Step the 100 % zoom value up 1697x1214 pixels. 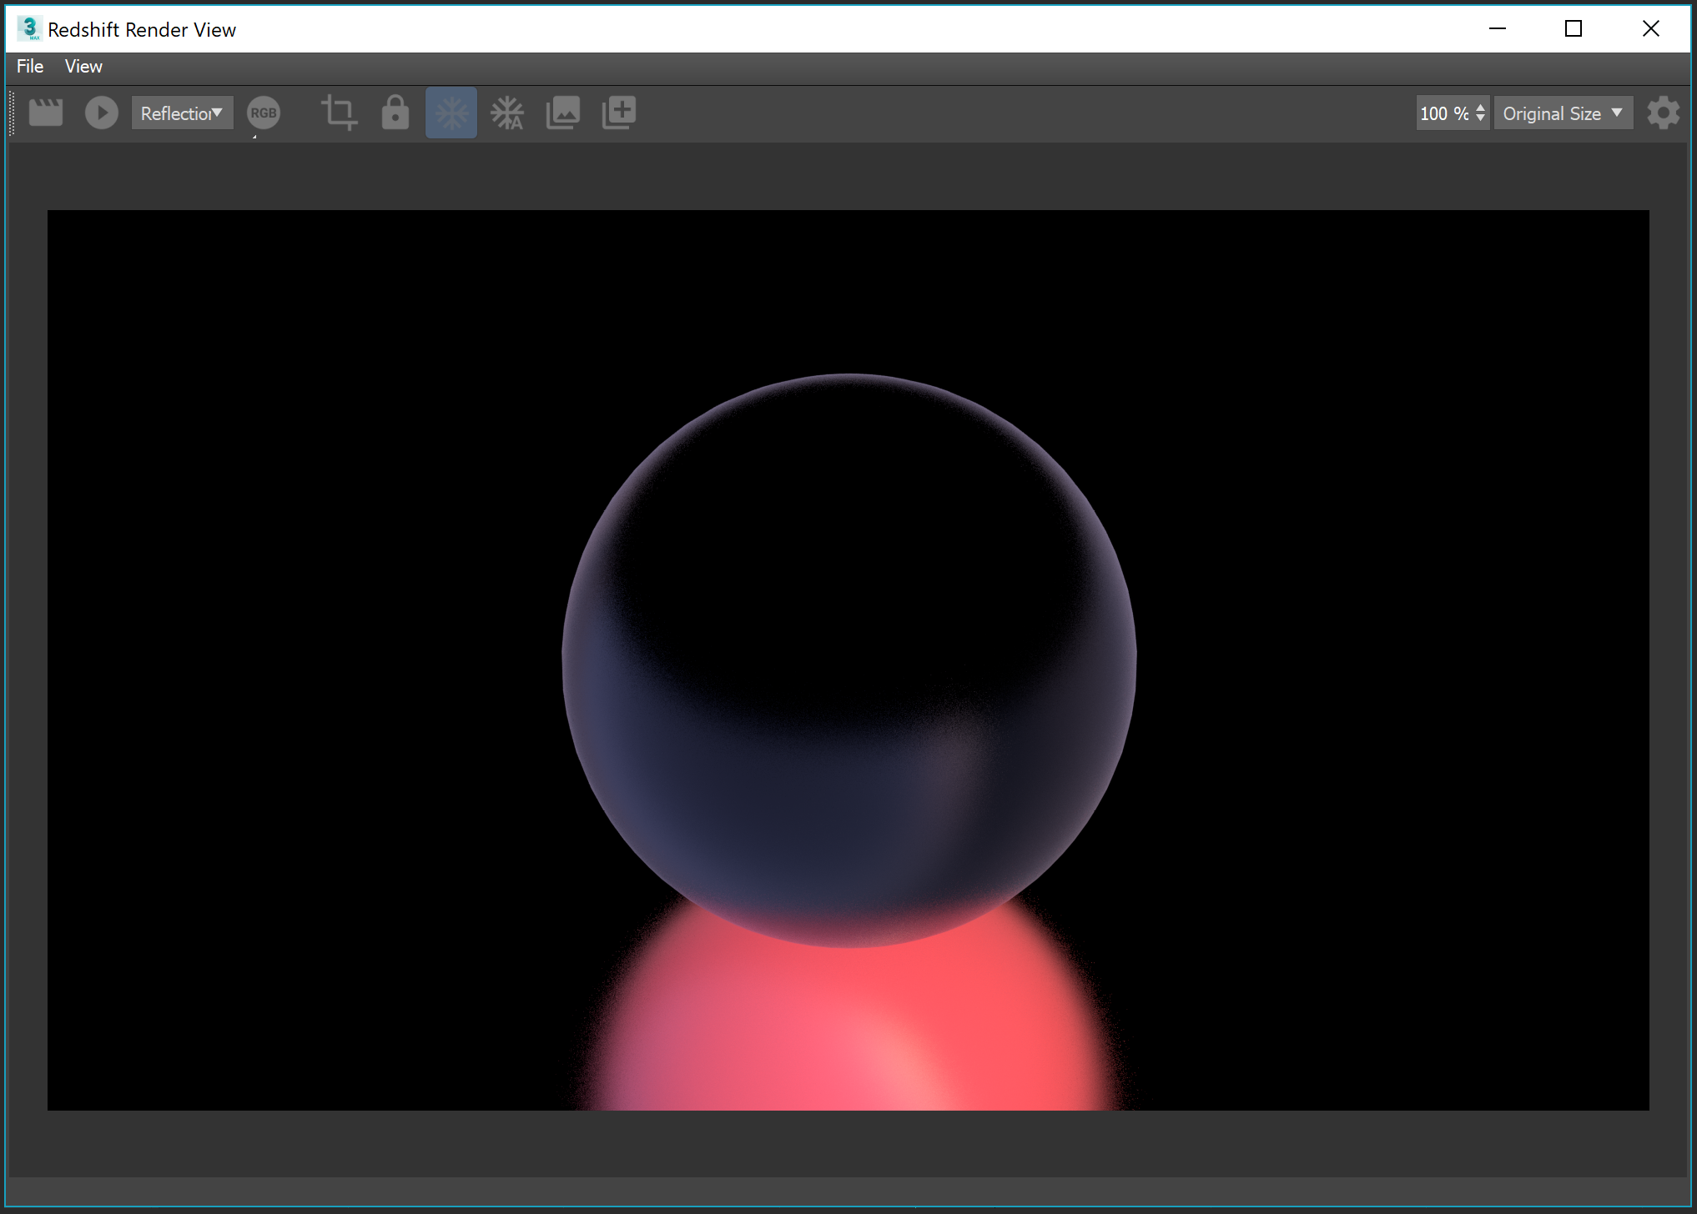(1481, 107)
